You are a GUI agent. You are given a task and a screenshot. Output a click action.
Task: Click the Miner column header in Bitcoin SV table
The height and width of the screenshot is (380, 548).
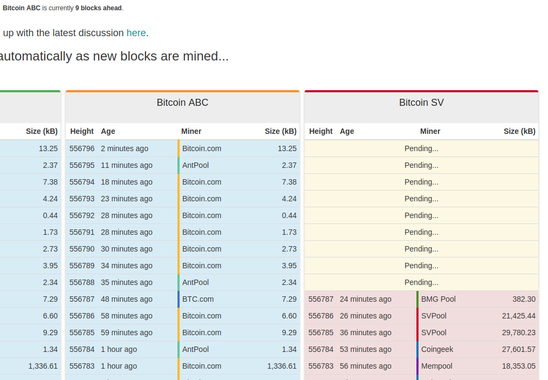coord(430,131)
